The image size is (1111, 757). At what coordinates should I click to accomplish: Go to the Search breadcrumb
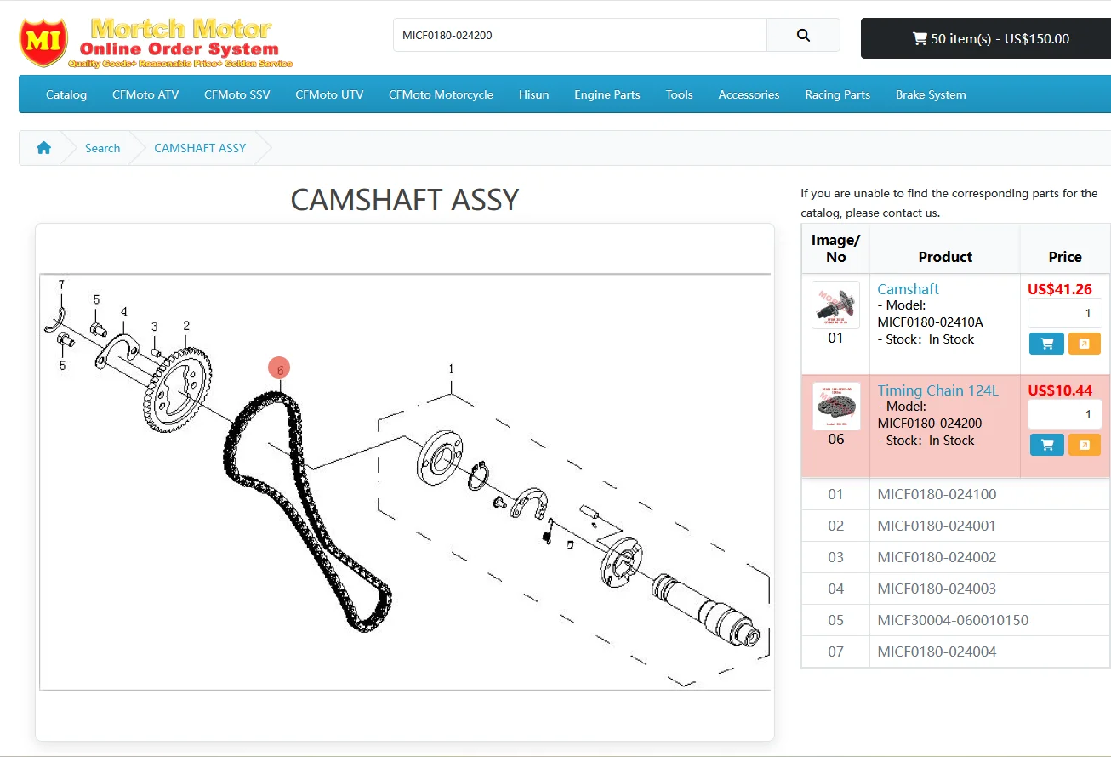(x=102, y=148)
